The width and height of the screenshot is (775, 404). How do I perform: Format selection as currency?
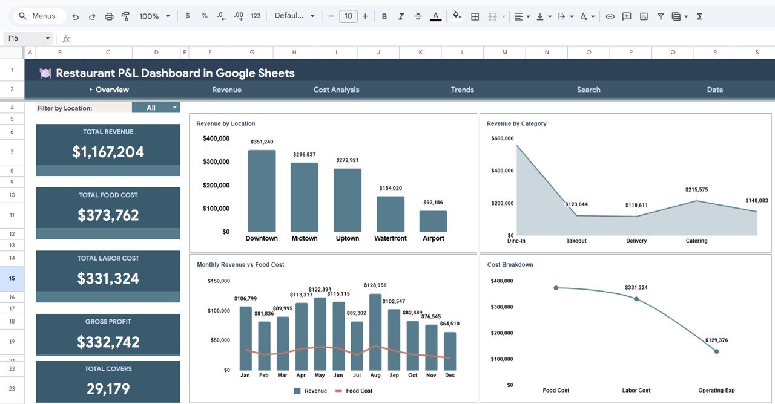pyautogui.click(x=188, y=16)
